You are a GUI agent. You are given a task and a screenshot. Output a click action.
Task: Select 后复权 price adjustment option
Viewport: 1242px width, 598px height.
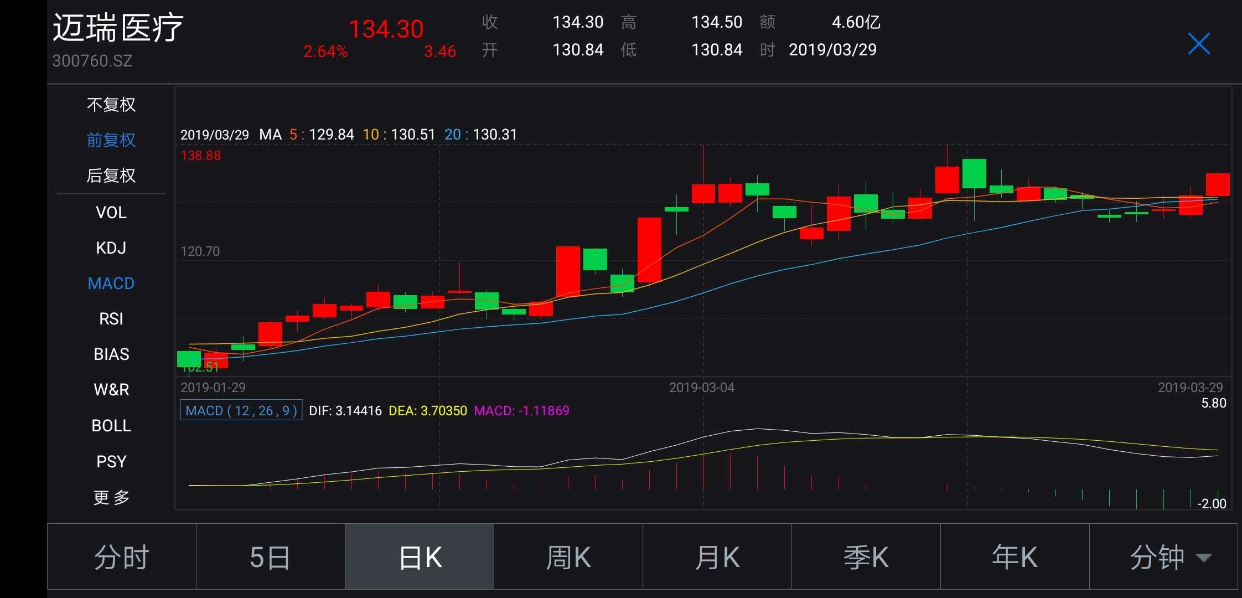tap(111, 176)
